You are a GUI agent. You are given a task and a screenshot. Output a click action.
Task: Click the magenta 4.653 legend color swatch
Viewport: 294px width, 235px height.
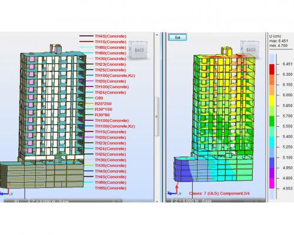point(272,183)
